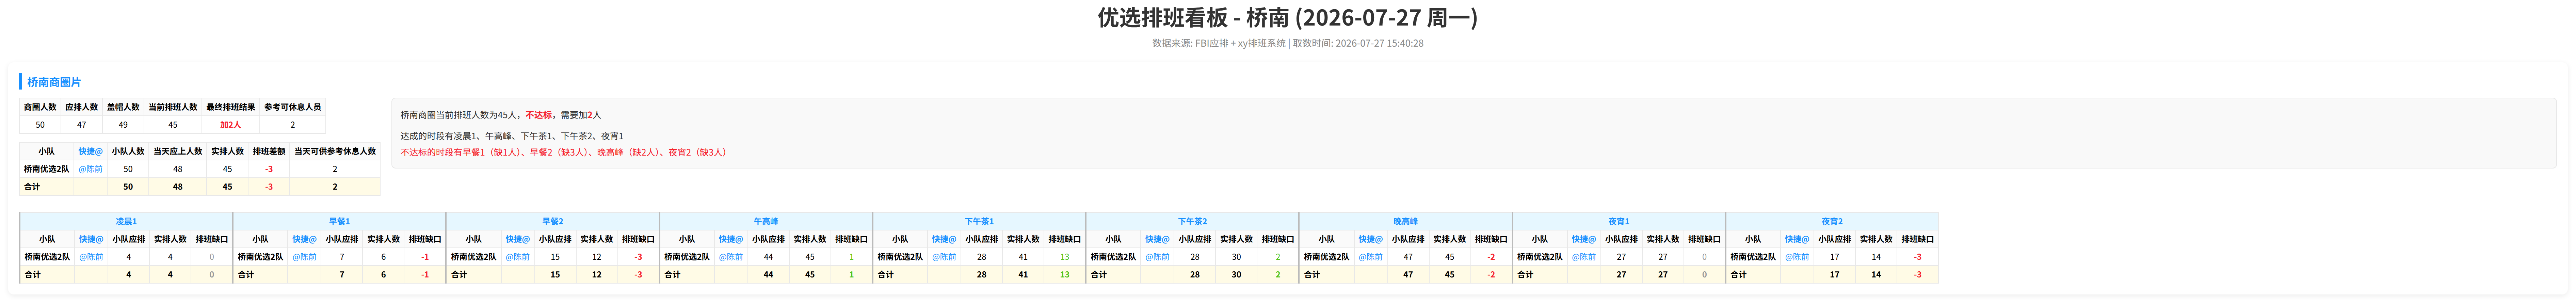Viewport: 2576px width, 304px height.
Task: Click the 夜宵2 time slot header
Action: (1832, 221)
